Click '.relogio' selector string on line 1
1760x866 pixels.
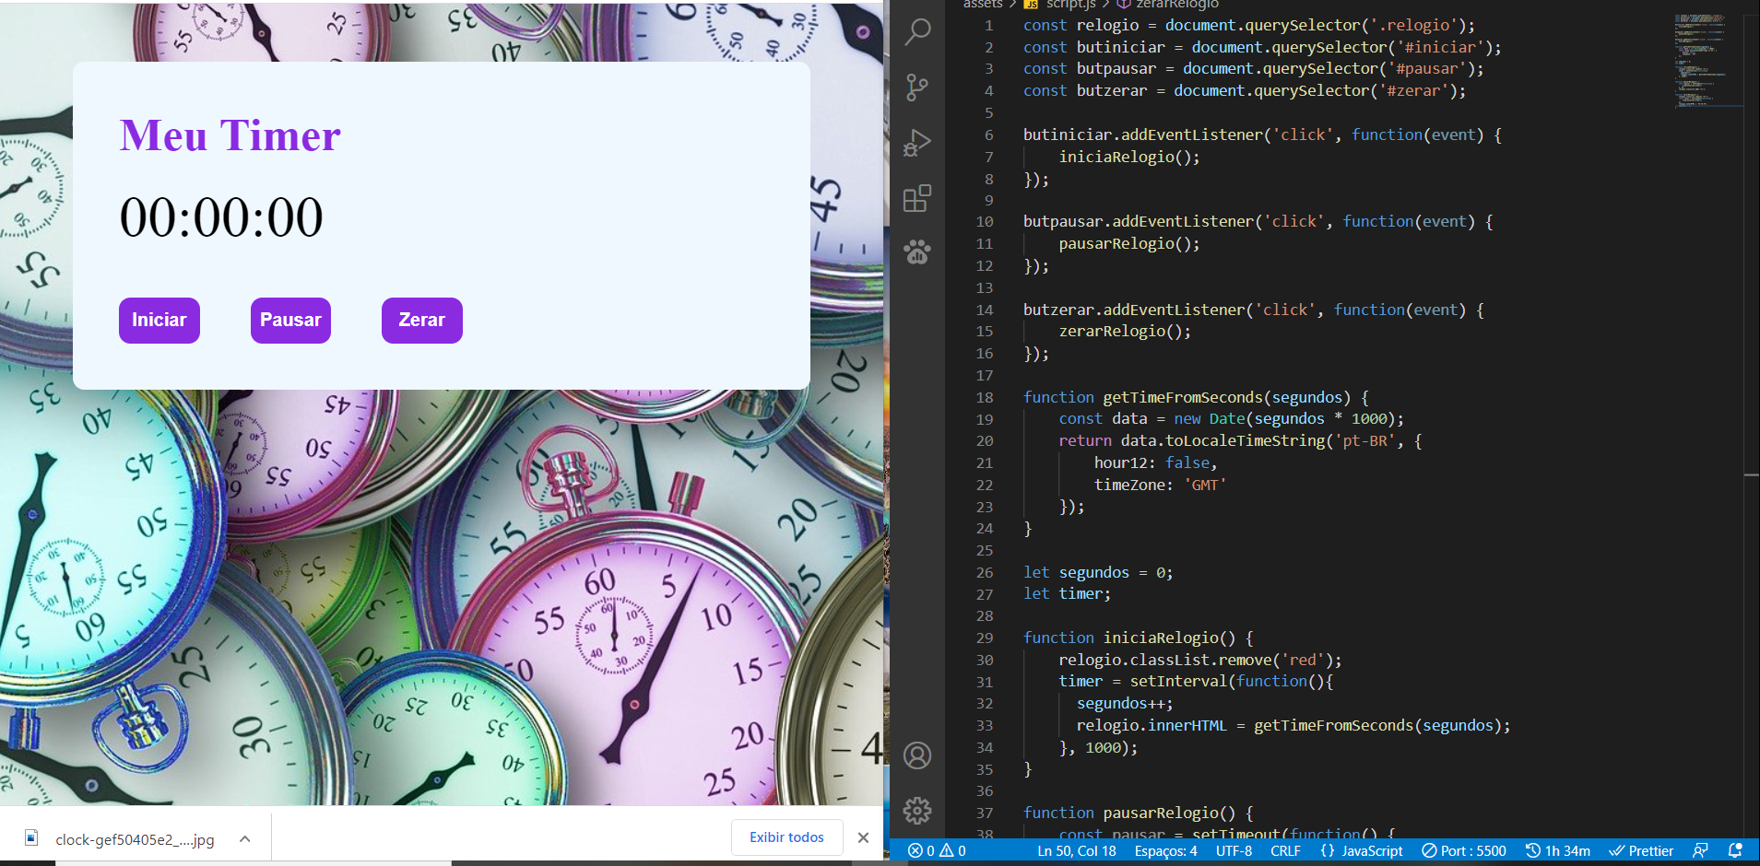click(x=1414, y=25)
